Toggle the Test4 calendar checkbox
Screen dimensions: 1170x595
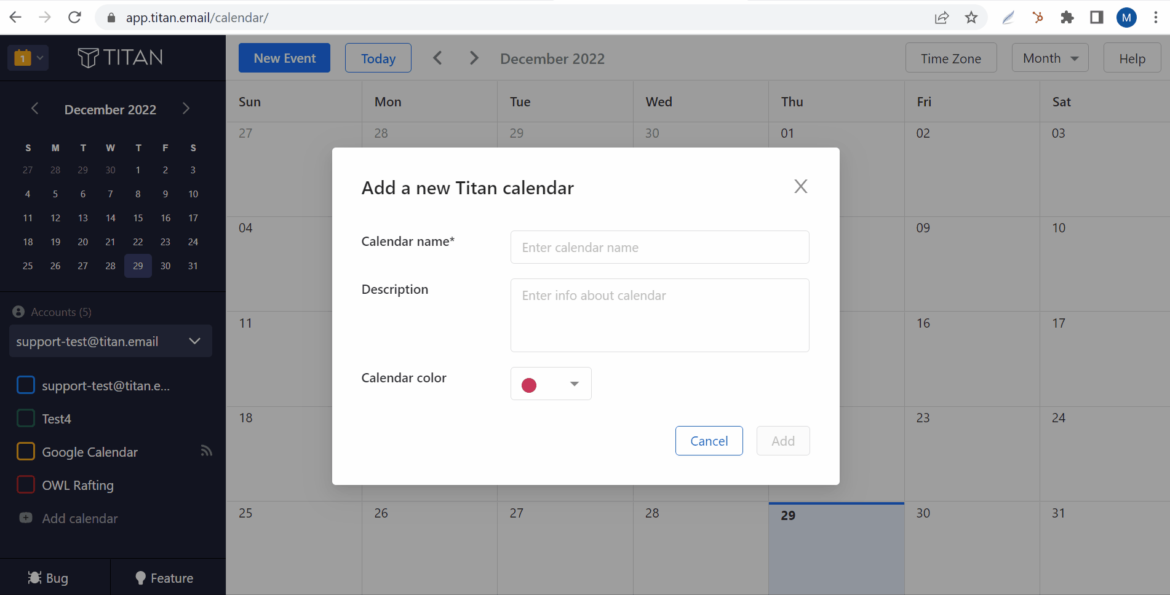coord(26,418)
